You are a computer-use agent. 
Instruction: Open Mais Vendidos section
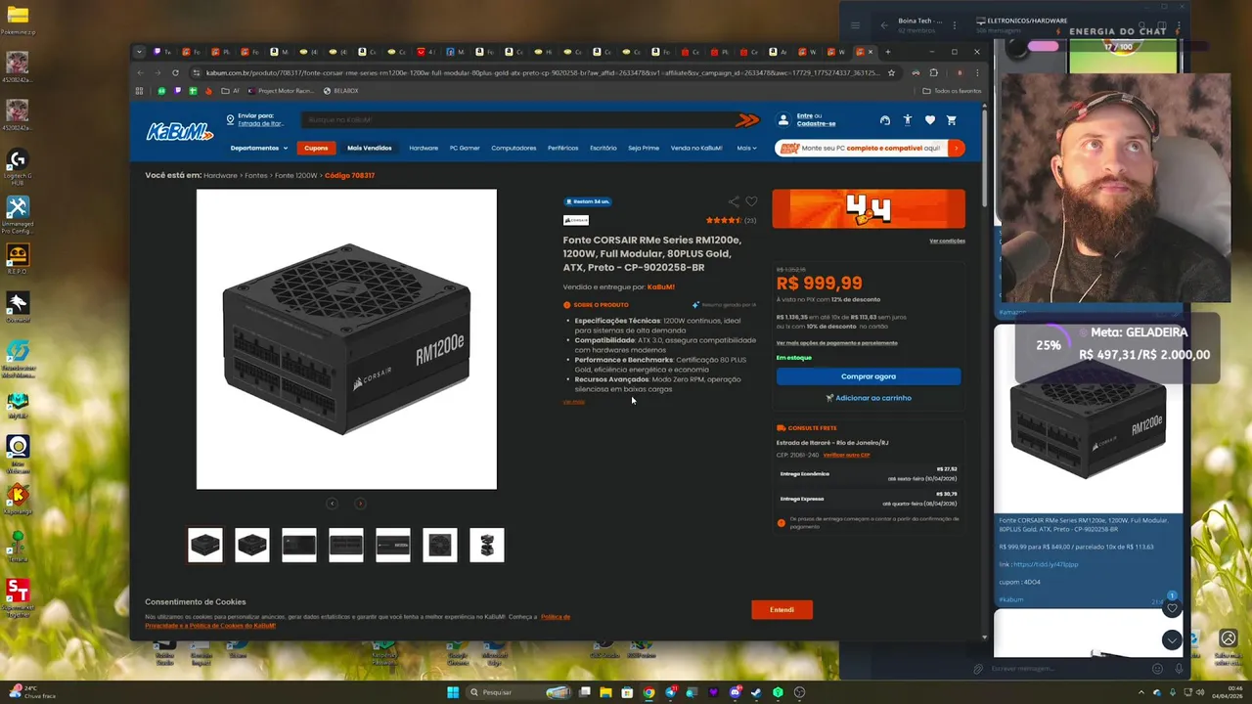pos(370,149)
